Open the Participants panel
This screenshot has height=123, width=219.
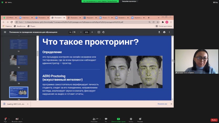pos(94,119)
